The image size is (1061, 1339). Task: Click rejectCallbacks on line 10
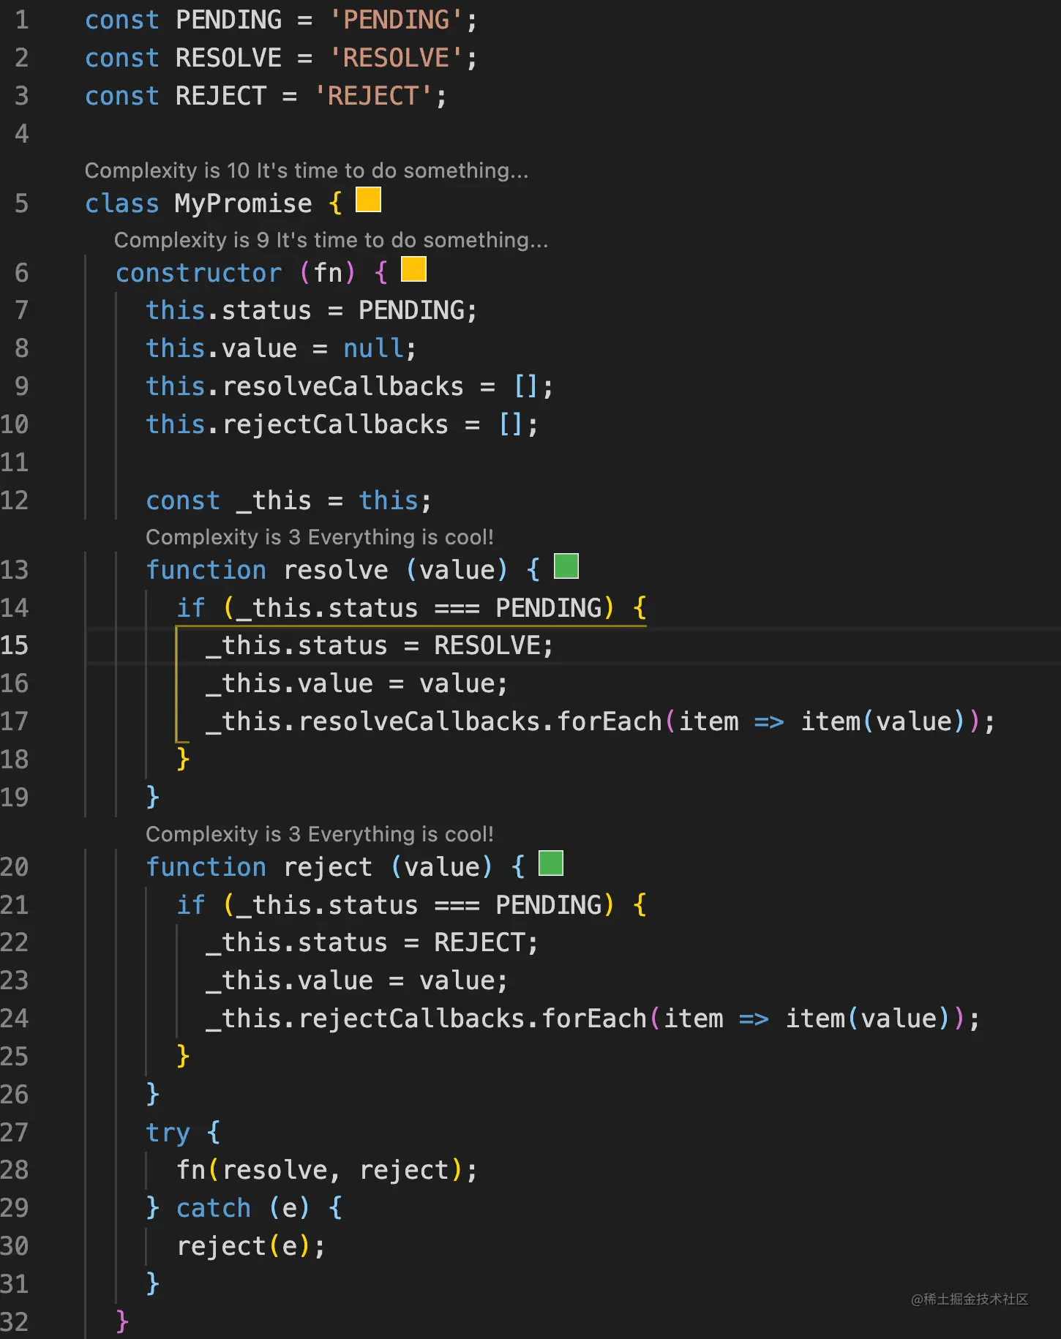[335, 424]
